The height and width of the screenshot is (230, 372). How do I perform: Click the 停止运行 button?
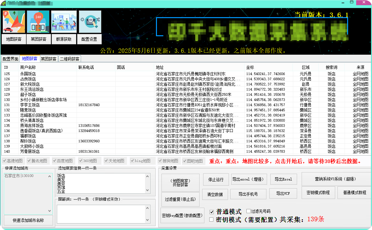click(216, 180)
